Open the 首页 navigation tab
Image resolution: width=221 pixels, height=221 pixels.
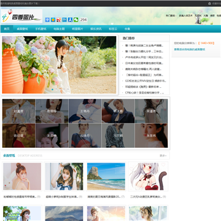pos(7,29)
